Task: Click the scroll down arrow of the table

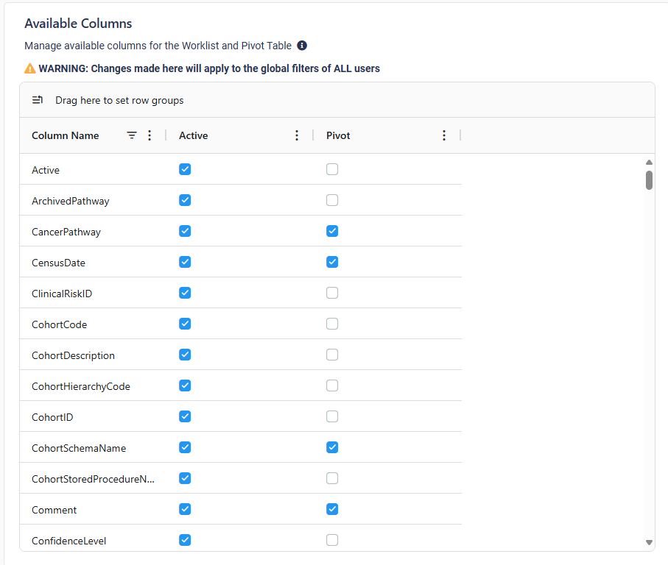Action: (649, 542)
